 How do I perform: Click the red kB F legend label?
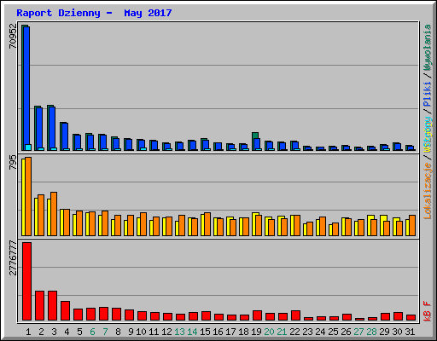coord(428,311)
